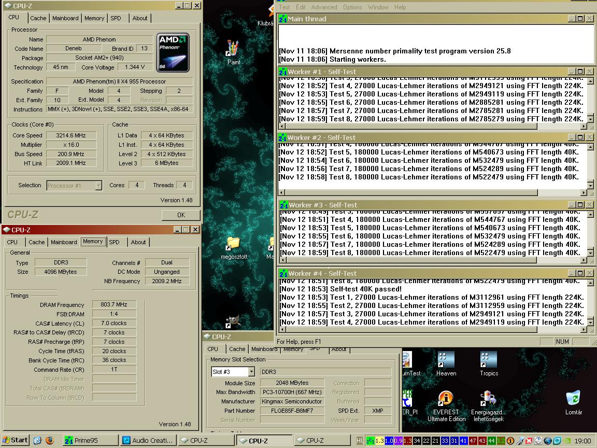Image resolution: width=597 pixels, height=448 pixels.
Task: Click the NB Frequency value 2009.2 MHz
Action: coord(167,281)
